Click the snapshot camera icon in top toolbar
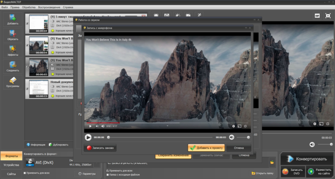 [167, 15]
